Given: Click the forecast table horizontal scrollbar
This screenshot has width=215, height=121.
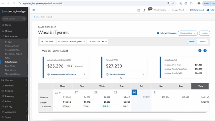Looking at the screenshot, I should (x=122, y=112).
